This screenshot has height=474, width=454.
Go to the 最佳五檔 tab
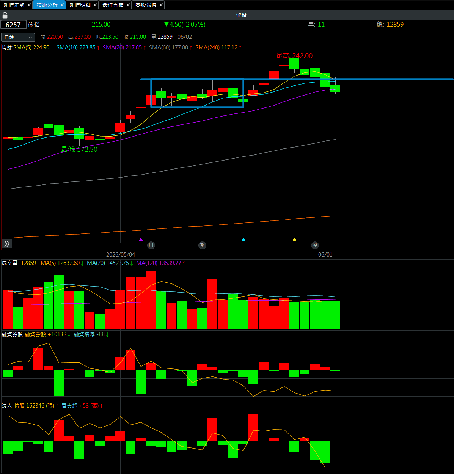[113, 5]
